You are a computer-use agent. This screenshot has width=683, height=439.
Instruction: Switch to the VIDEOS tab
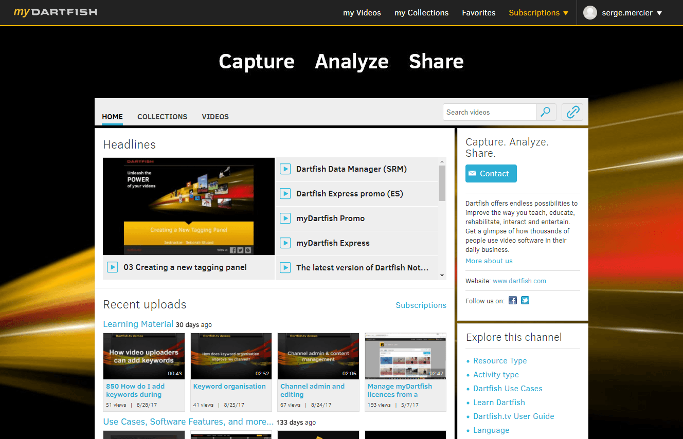click(215, 117)
